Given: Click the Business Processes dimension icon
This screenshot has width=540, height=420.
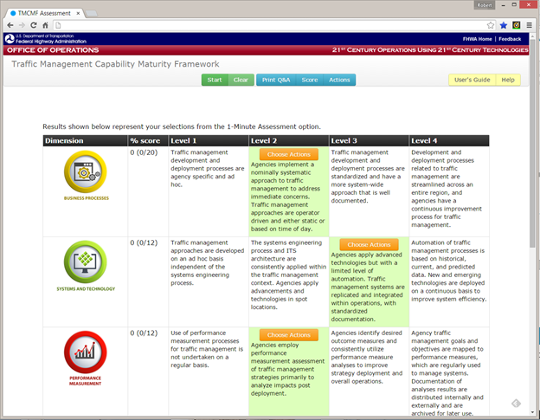Looking at the screenshot, I should (x=85, y=173).
